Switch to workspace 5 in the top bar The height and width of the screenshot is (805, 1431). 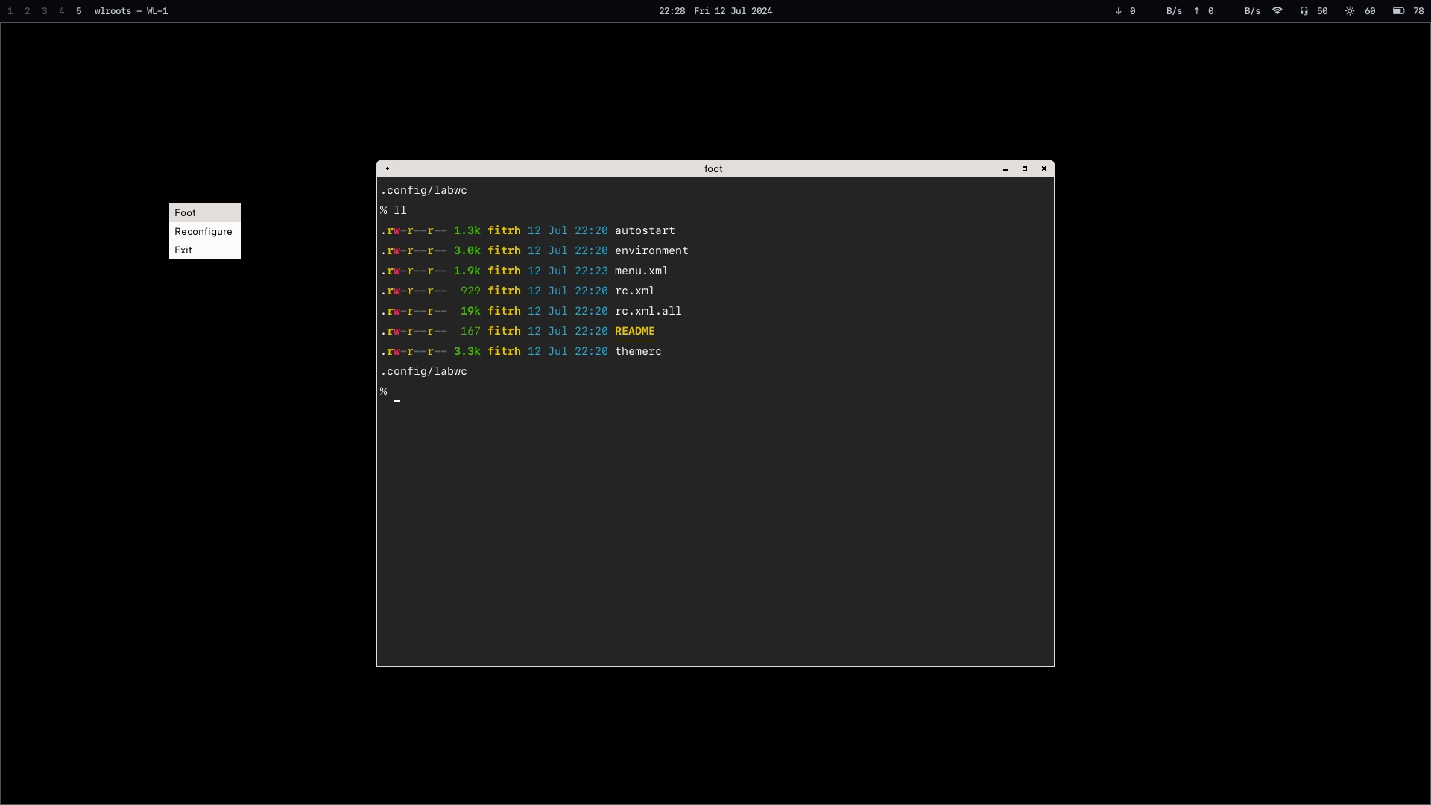pos(79,11)
